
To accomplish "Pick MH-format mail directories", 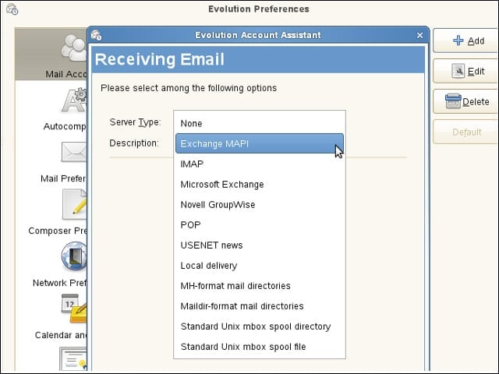I will click(x=260, y=286).
